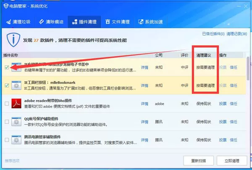The width and height of the screenshot is (252, 170).
Task: Click 腾讯 company cell in QQ帐号保护辅助组件 row
Action: tap(159, 122)
